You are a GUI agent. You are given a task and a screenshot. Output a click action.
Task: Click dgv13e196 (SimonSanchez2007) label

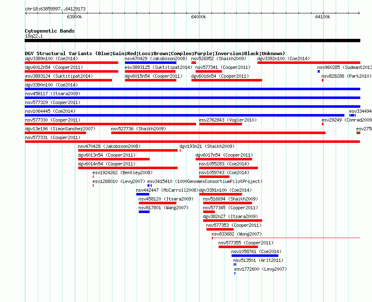click(60, 129)
